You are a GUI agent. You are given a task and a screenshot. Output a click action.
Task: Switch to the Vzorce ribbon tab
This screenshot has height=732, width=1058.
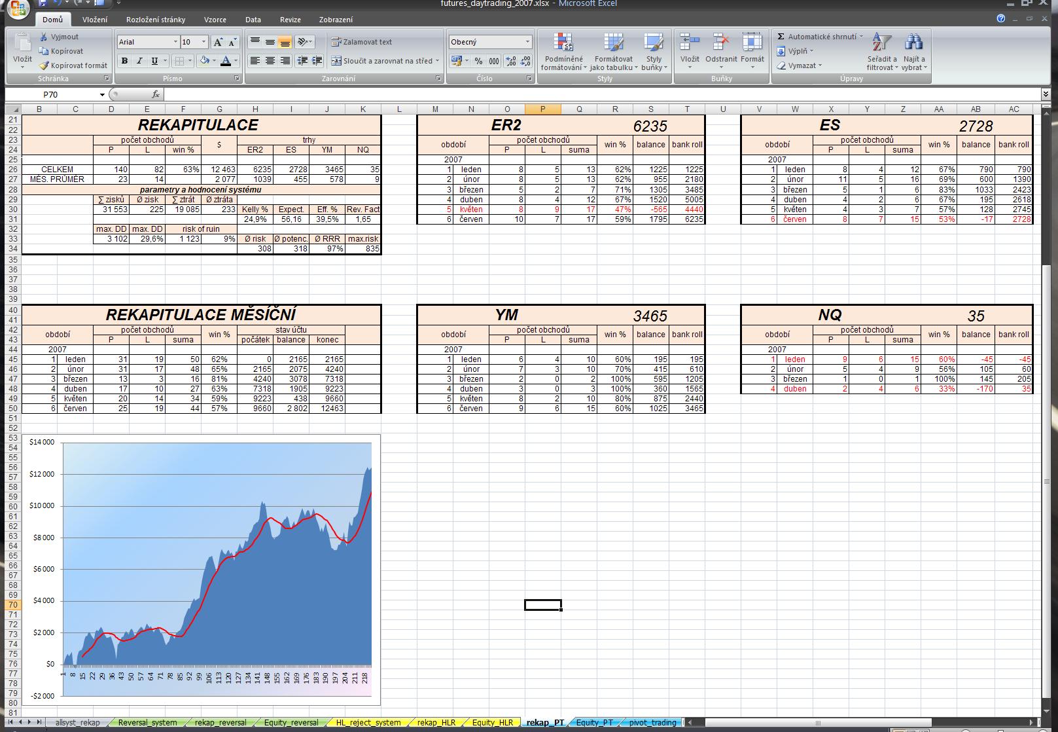[215, 20]
